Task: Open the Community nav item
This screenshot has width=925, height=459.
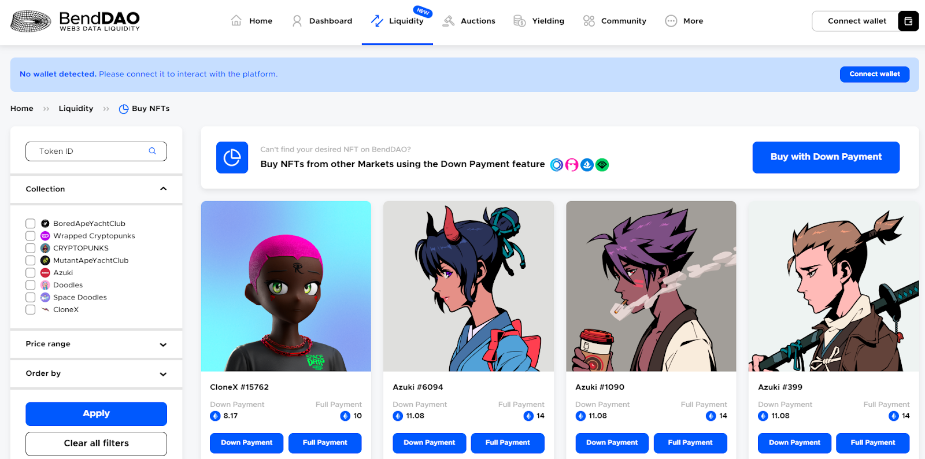Action: 615,21
